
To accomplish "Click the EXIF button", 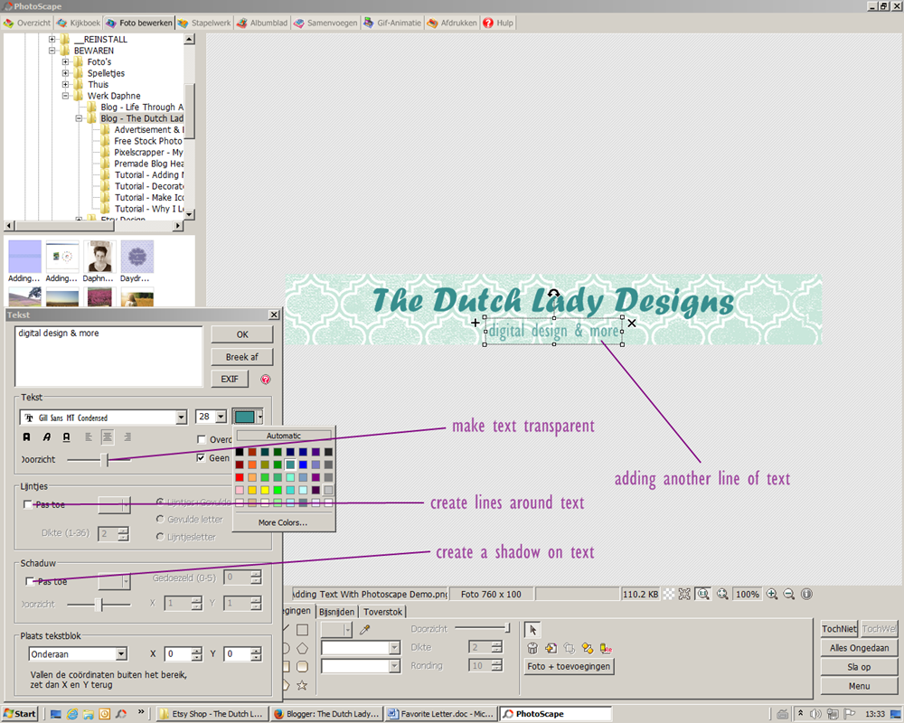I will click(x=230, y=379).
